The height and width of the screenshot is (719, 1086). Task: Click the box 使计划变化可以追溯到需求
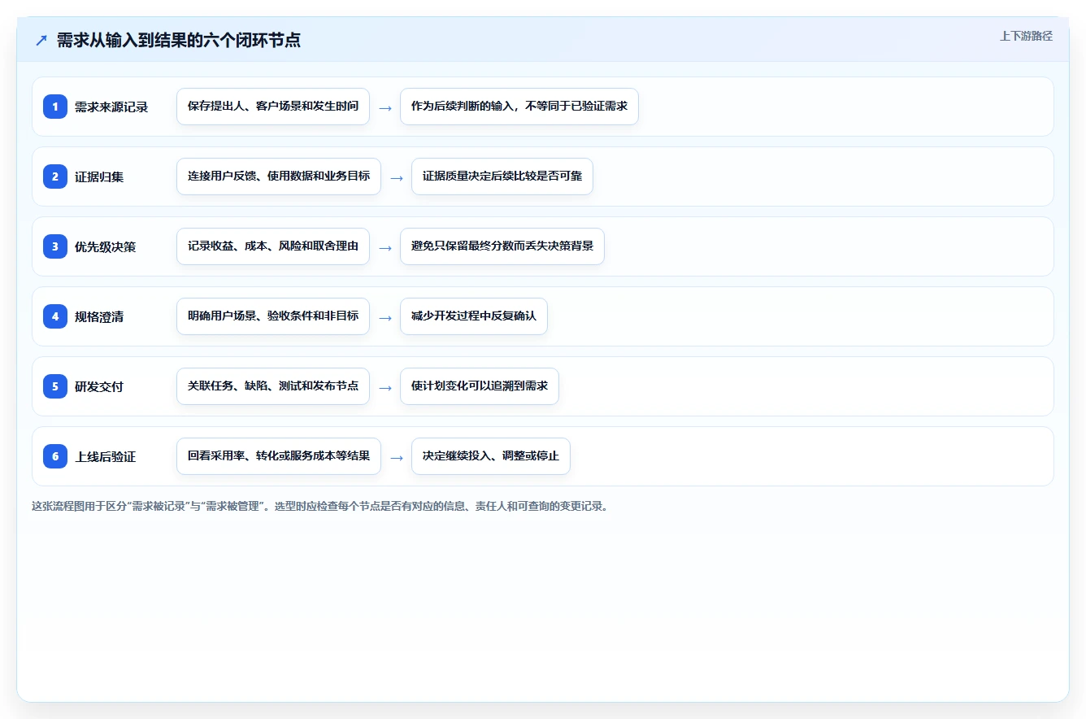coord(480,386)
